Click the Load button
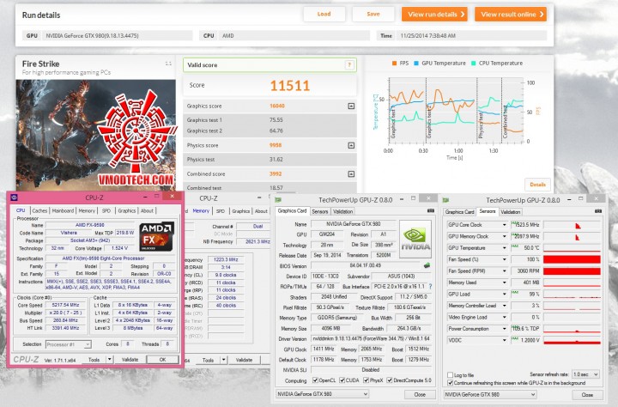 324,15
